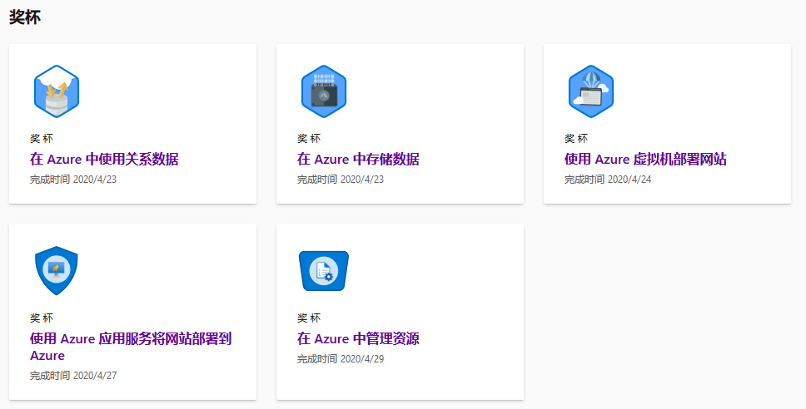Screen dimensions: 806x409
Task: Click the parachute trophy icon for 虚拟机部署网站
Action: (591, 91)
